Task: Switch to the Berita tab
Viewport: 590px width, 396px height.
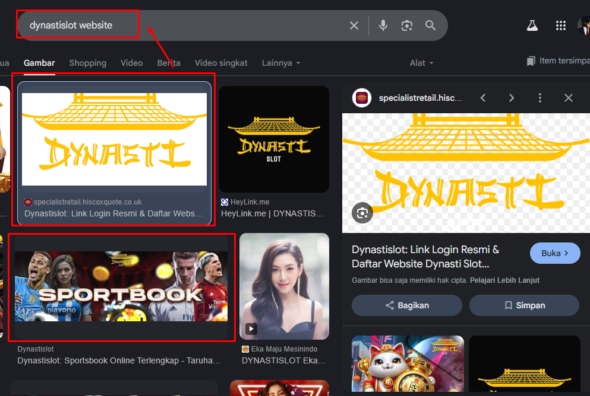Action: click(169, 63)
